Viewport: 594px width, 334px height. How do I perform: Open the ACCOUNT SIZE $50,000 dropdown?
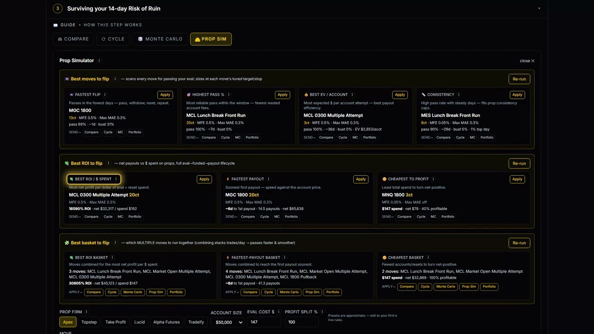click(227, 322)
